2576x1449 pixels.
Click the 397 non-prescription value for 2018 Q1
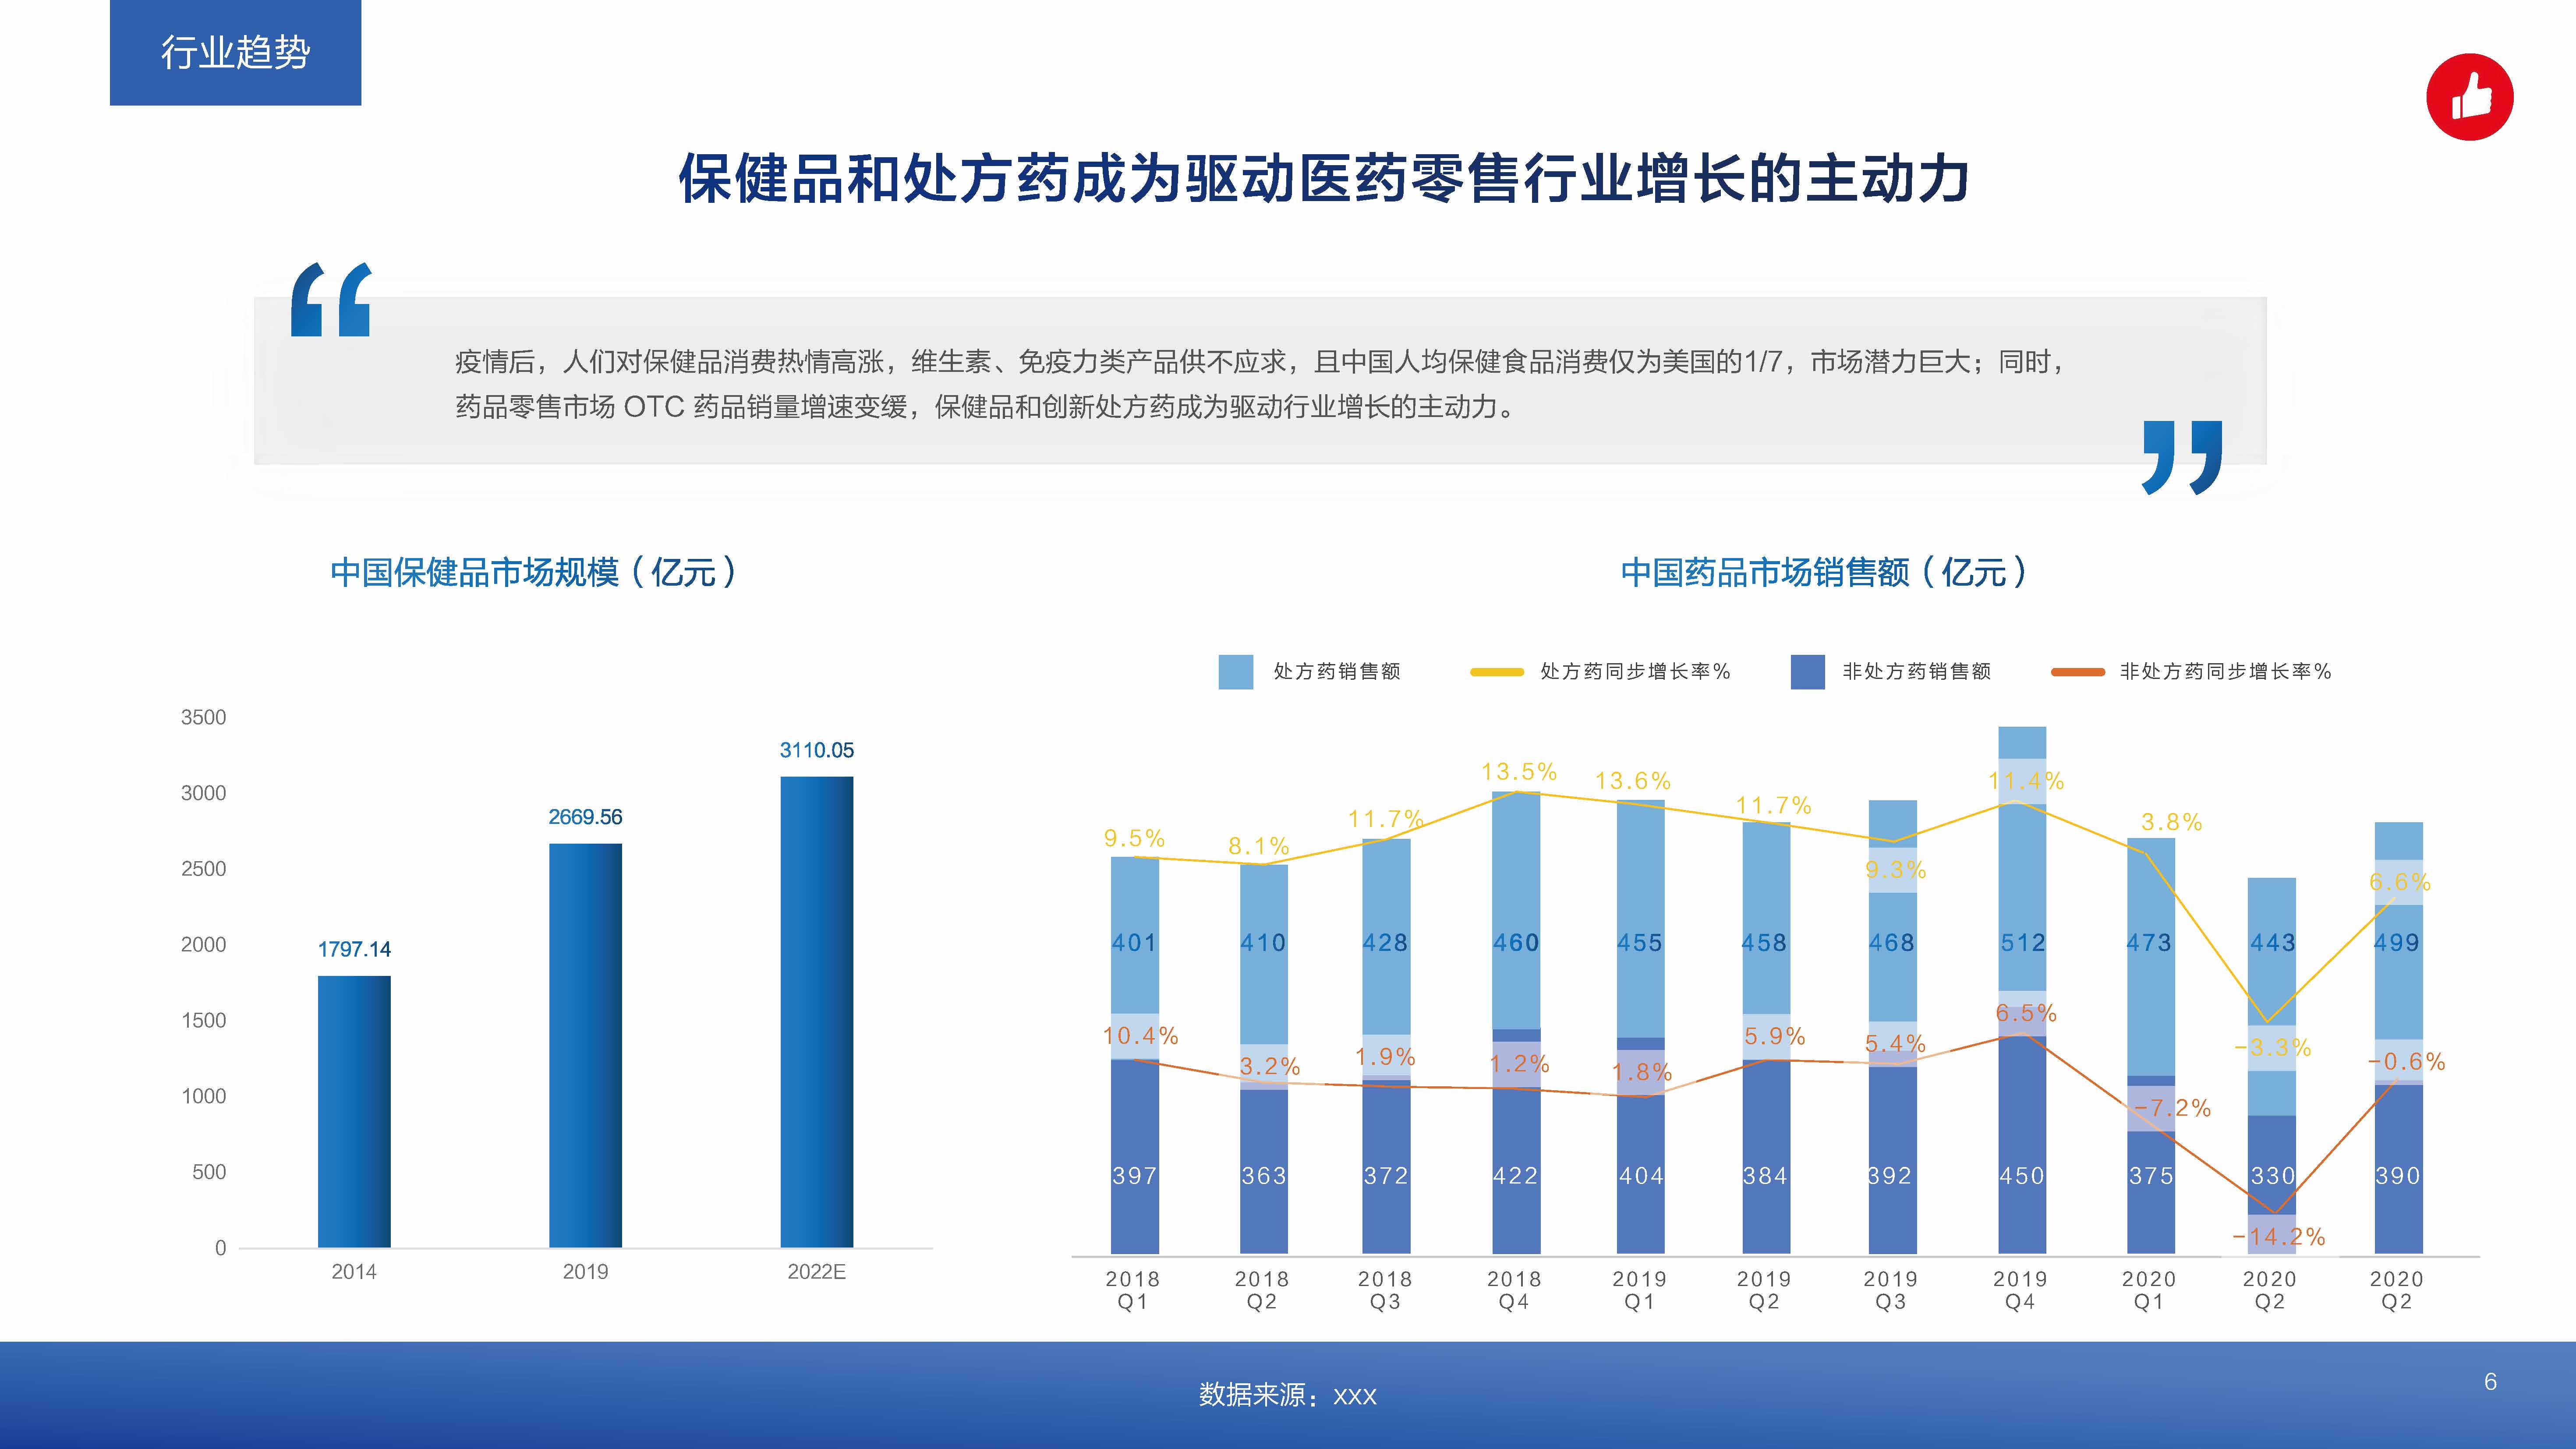point(1134,1176)
